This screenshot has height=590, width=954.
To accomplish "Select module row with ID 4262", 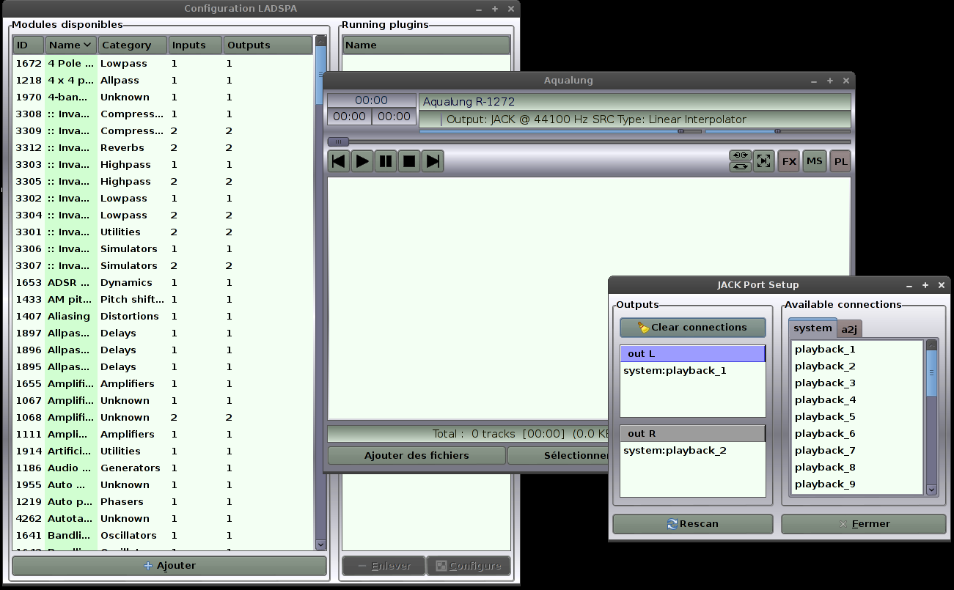I will (x=164, y=519).
